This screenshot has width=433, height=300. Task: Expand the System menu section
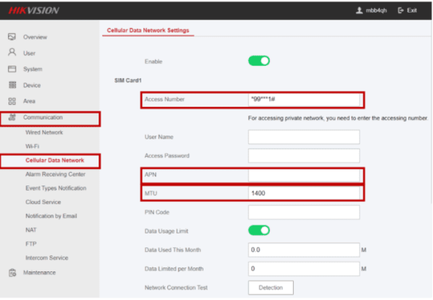tap(33, 69)
